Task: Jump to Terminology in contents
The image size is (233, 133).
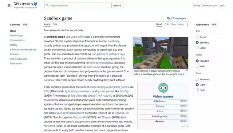Action: point(16,36)
